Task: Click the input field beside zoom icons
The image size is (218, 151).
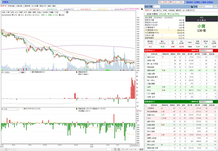Action: click(x=110, y=149)
